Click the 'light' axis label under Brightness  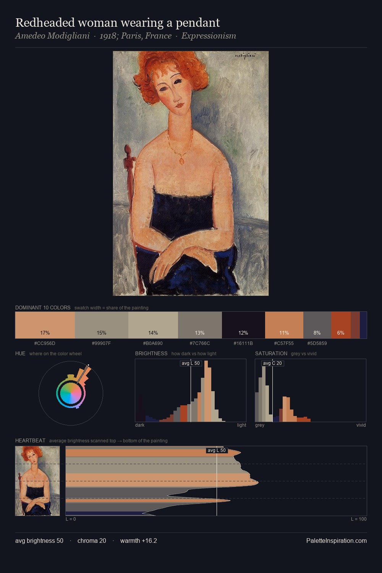pyautogui.click(x=242, y=425)
